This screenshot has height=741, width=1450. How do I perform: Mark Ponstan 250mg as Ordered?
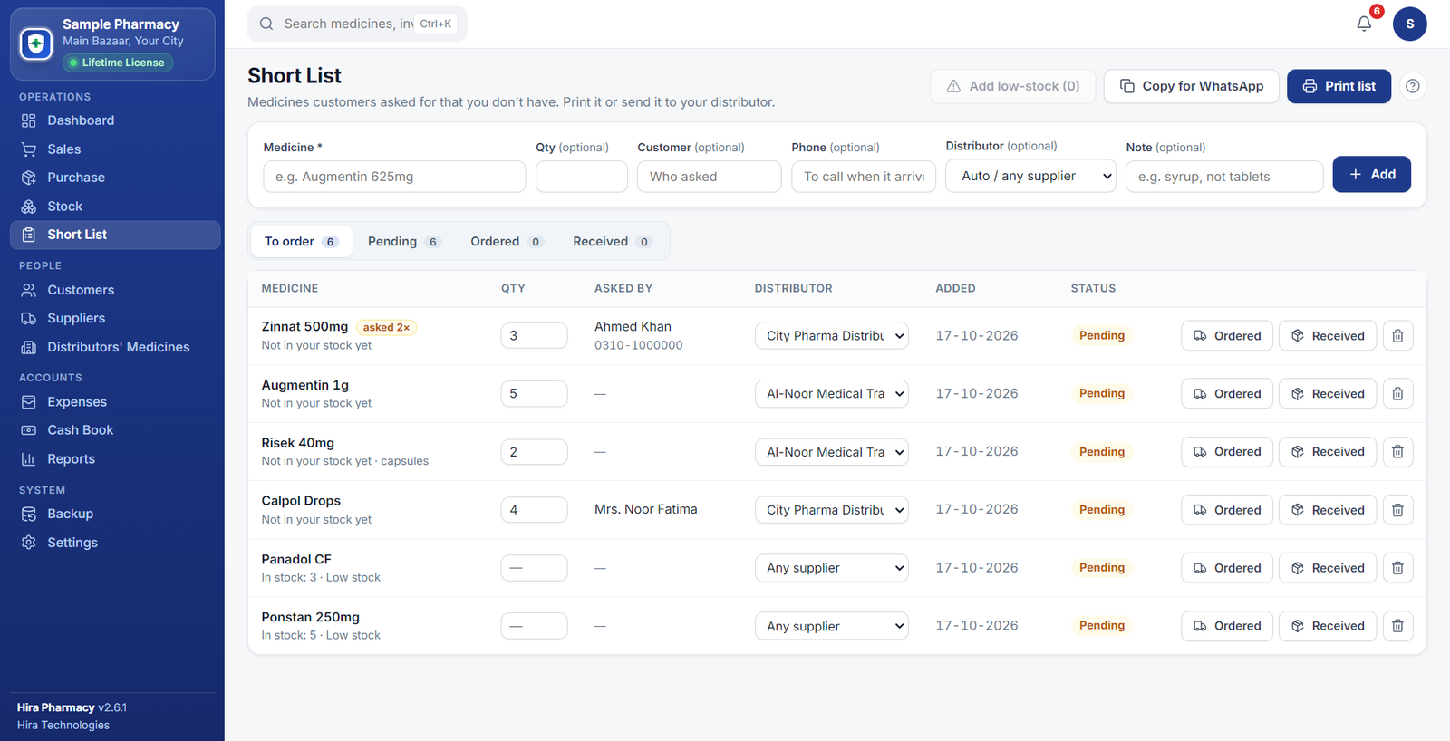(x=1227, y=626)
